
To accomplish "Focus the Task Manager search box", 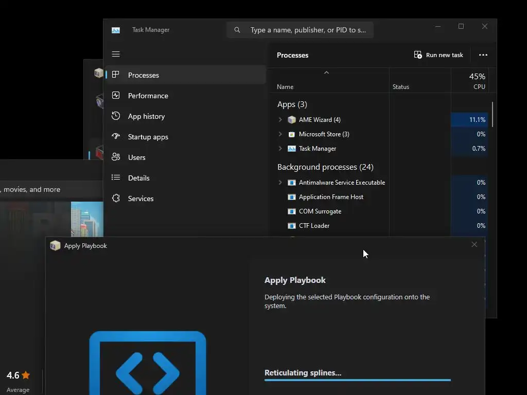I will point(300,30).
